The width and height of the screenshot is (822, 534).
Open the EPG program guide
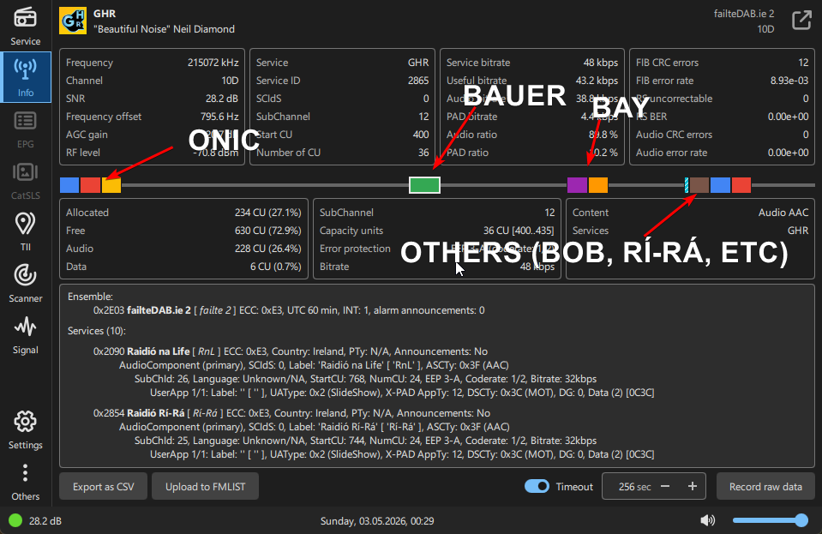25,129
